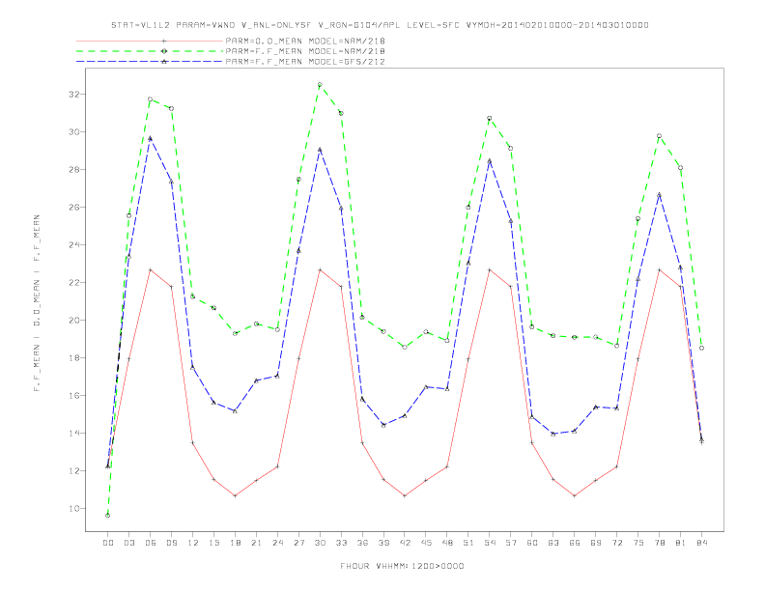Click green circle marker at hour 30 peak
This screenshot has width=765, height=591.
(x=320, y=85)
